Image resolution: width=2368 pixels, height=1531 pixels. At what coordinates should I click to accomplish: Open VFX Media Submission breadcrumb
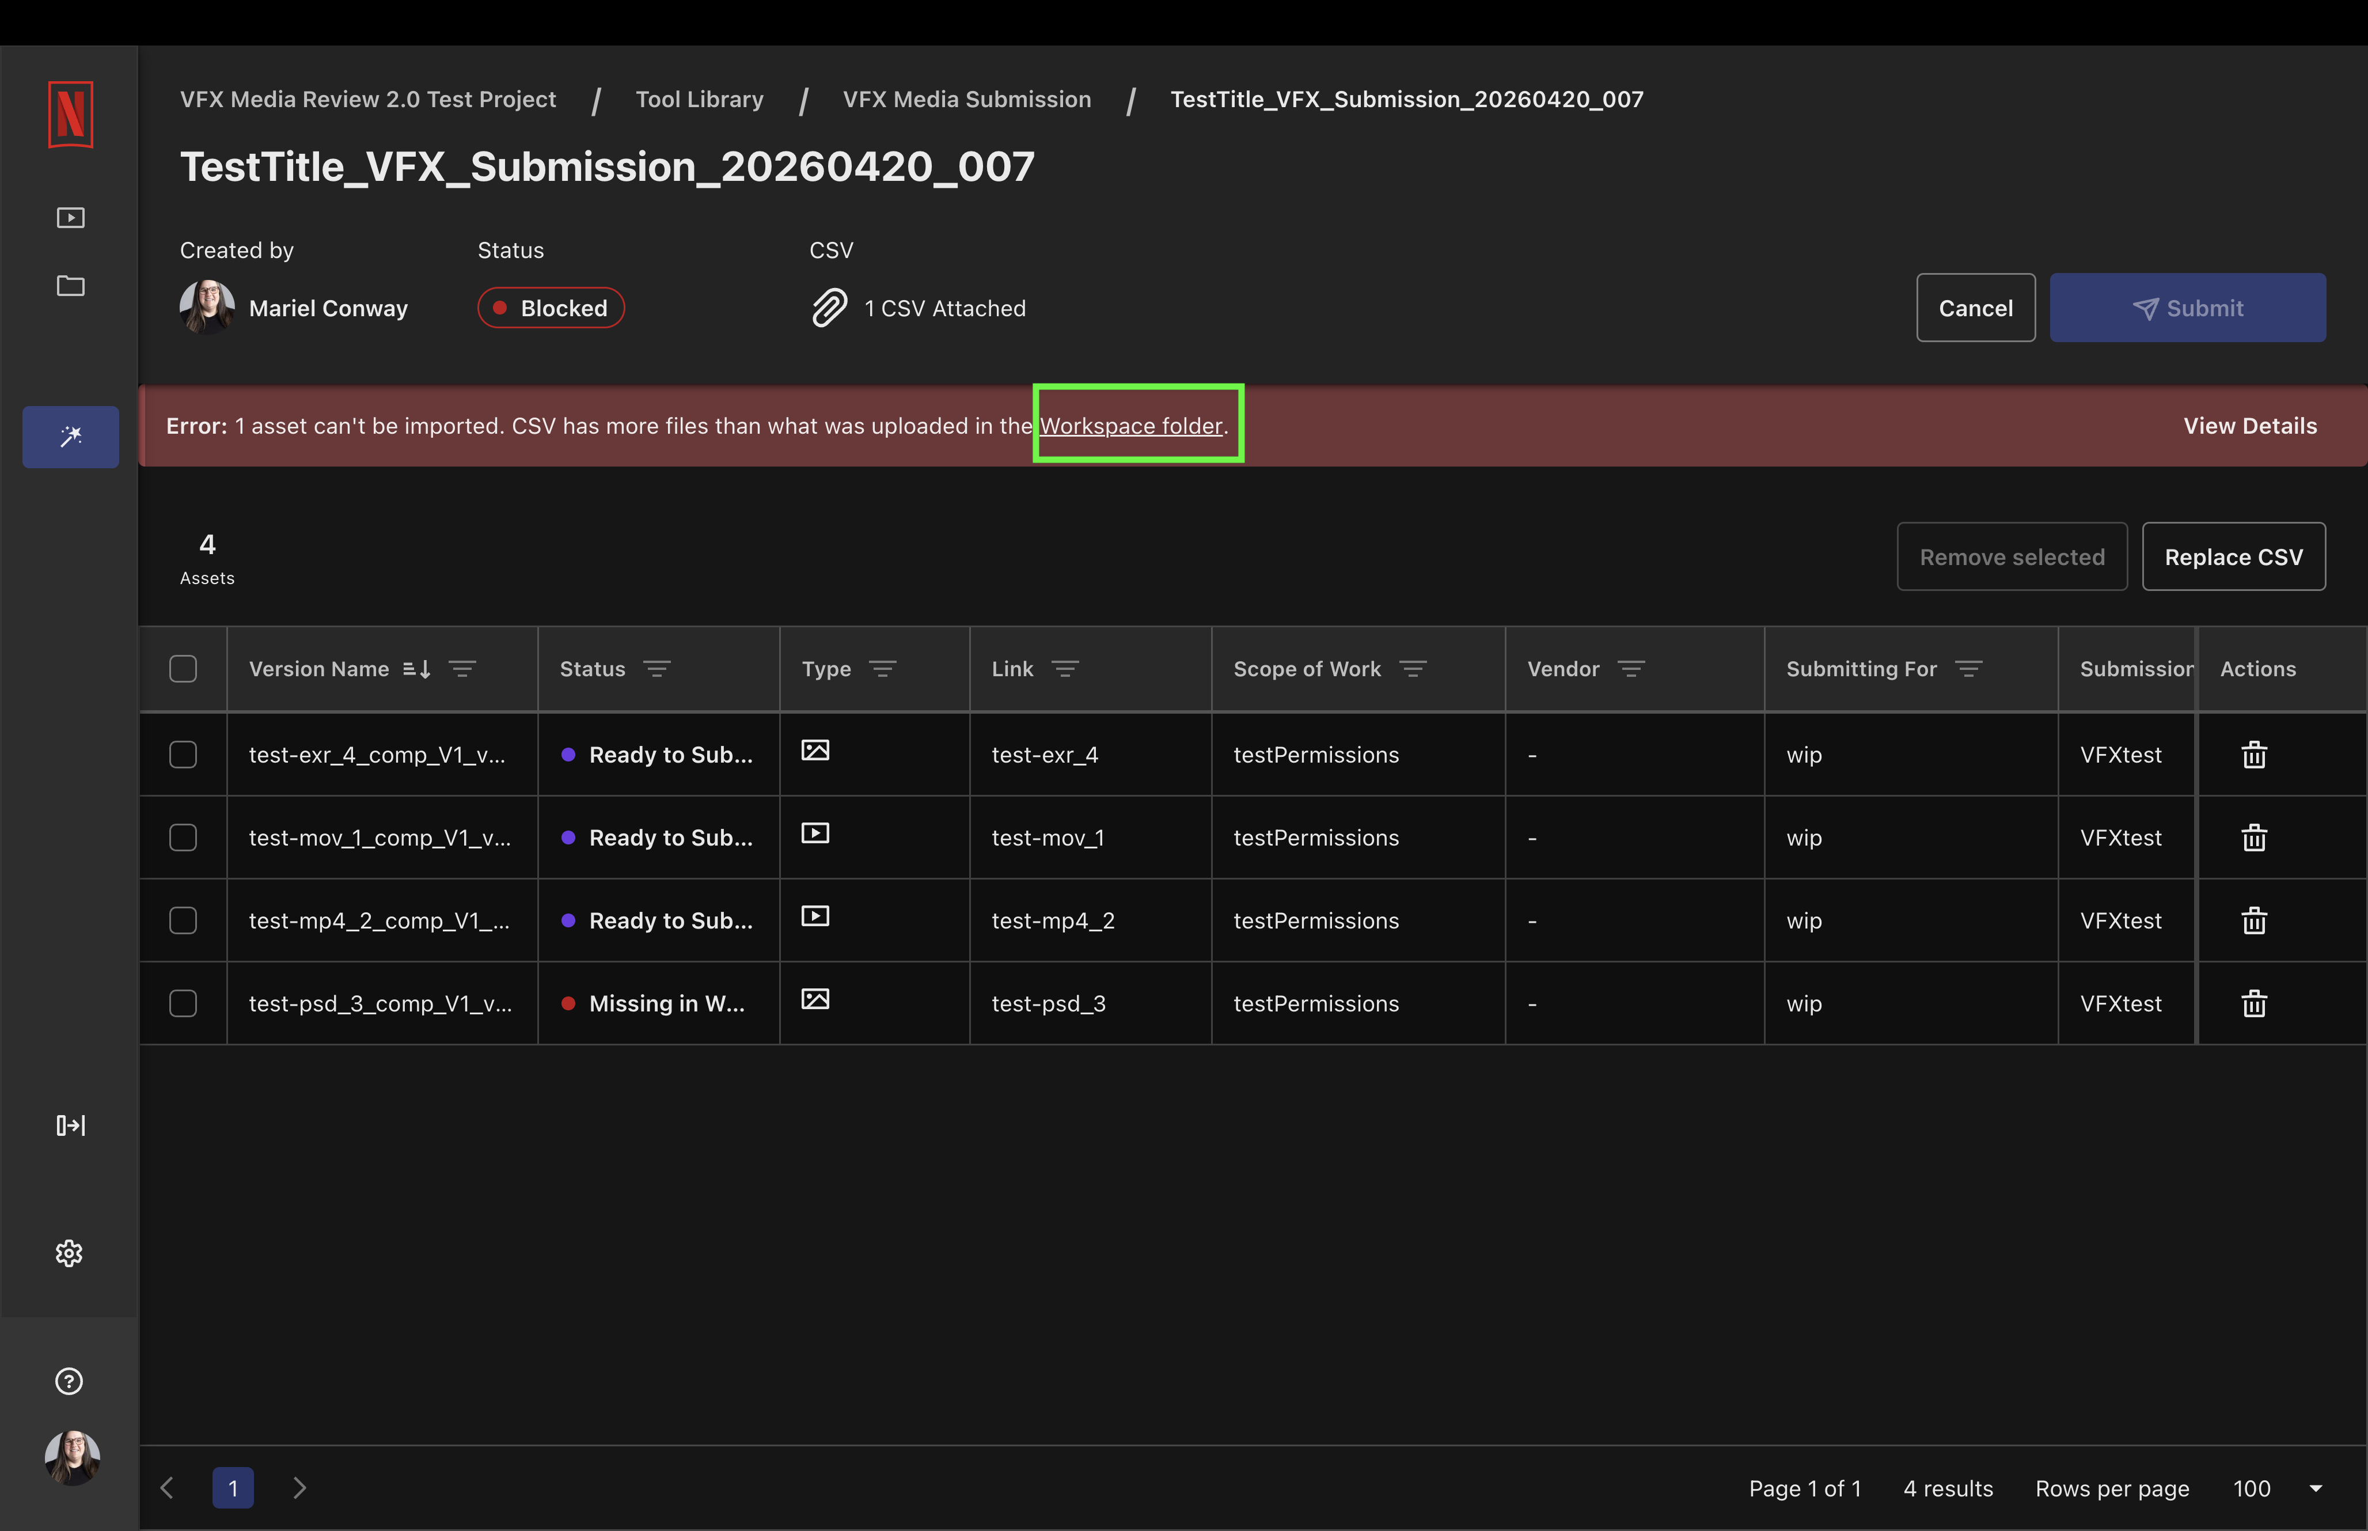(967, 100)
